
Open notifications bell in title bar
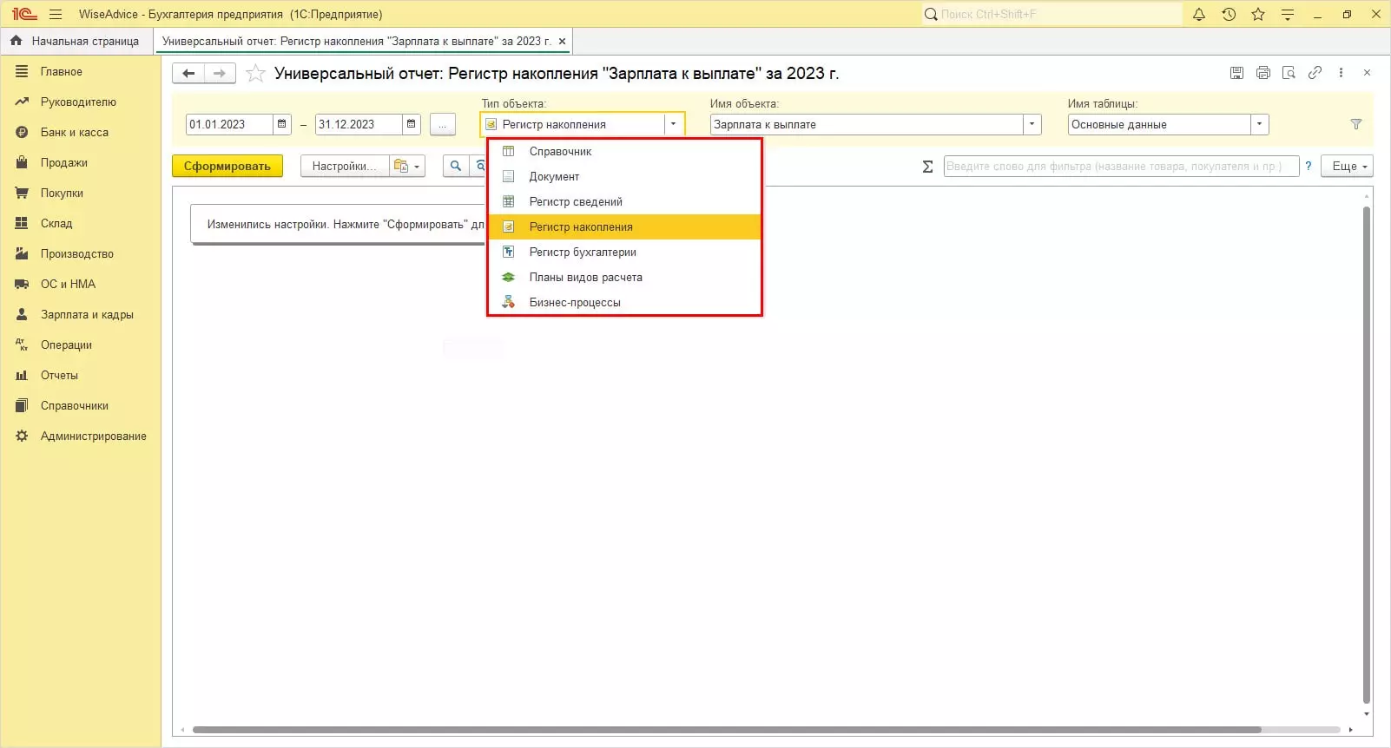pos(1199,14)
